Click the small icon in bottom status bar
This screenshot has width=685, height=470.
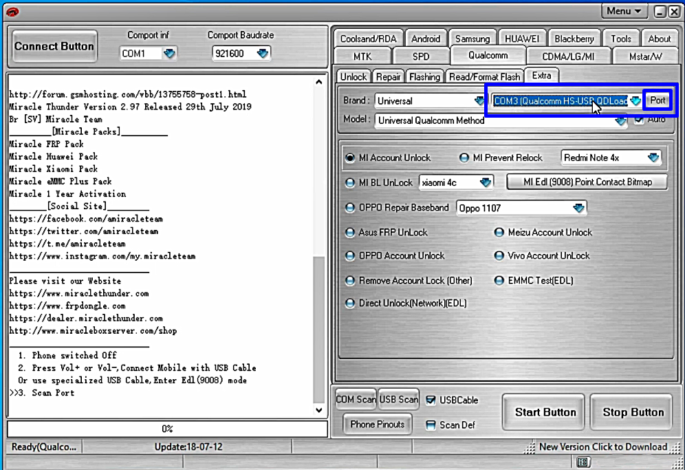click(583, 462)
